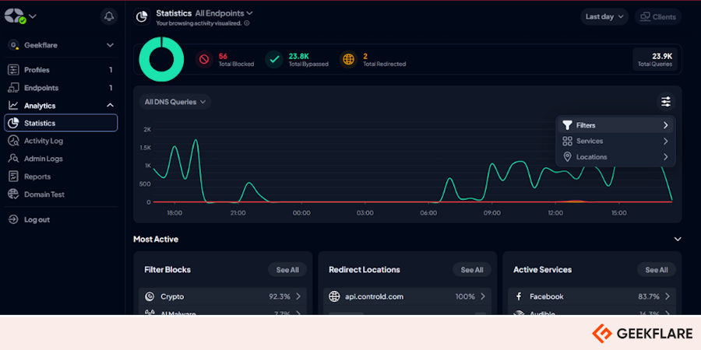Open Domain Test page
Screen dimensions: 701x350
point(61,194)
